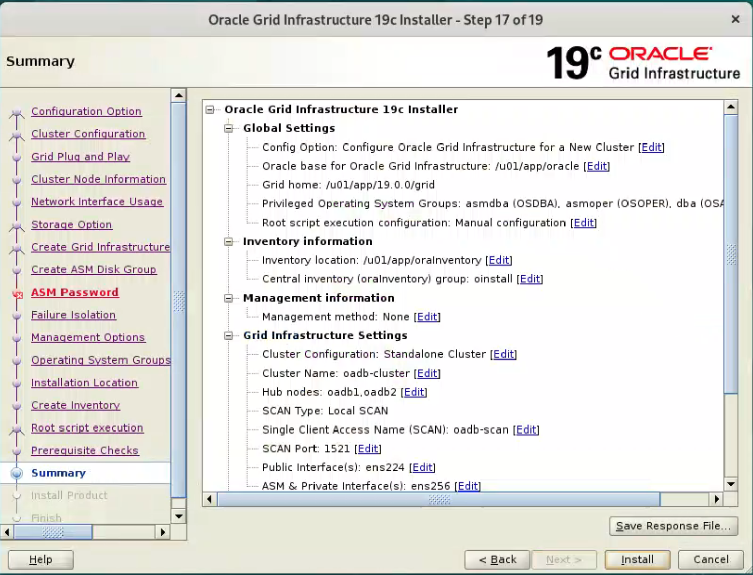
Task: Click the Summary current-step circle icon
Action: [x=17, y=473]
